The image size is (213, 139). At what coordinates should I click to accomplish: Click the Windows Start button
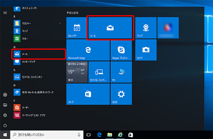point(5,135)
